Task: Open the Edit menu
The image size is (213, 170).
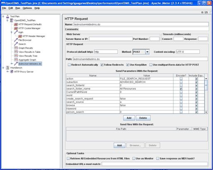Action: pyautogui.click(x=11, y=8)
